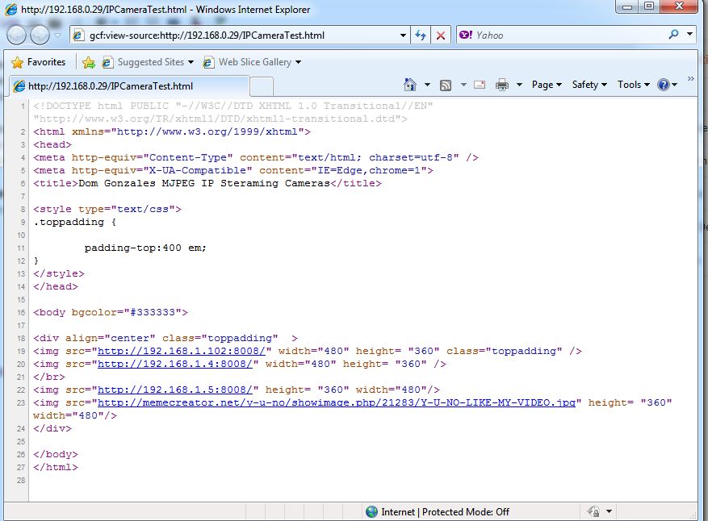The width and height of the screenshot is (708, 521).
Task: Click the Stop loading icon
Action: pos(440,35)
